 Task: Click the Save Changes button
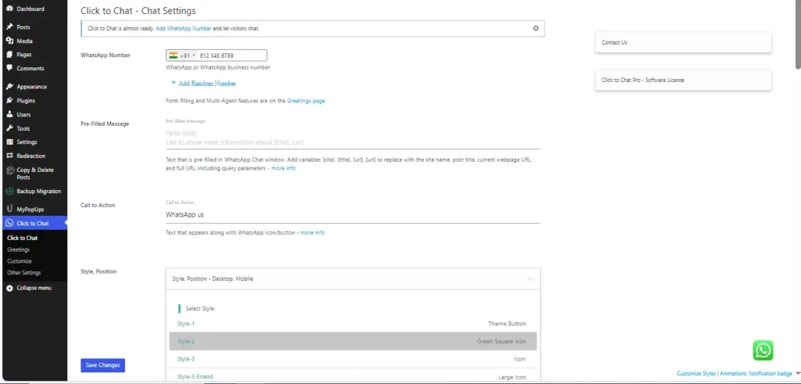(102, 365)
